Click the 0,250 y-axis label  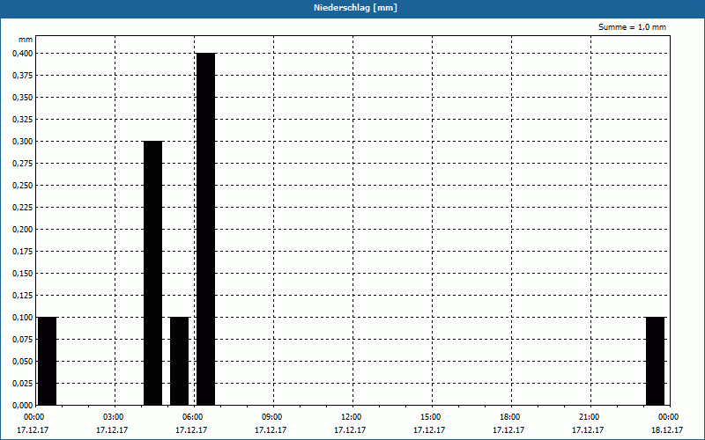(22, 186)
